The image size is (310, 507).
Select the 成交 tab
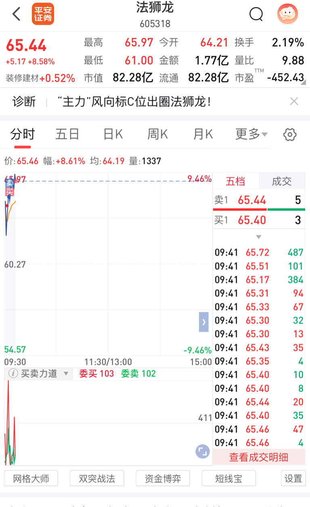[282, 181]
